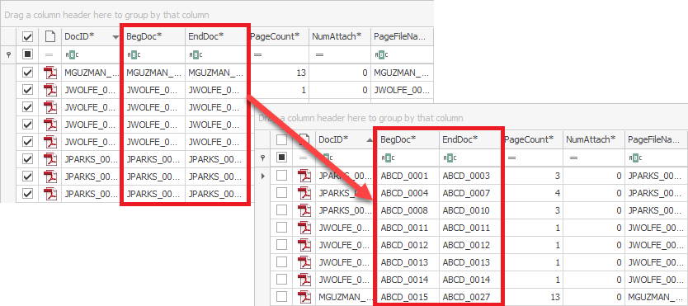Click the PDF icon in the ABCD_0001 row

[304, 176]
